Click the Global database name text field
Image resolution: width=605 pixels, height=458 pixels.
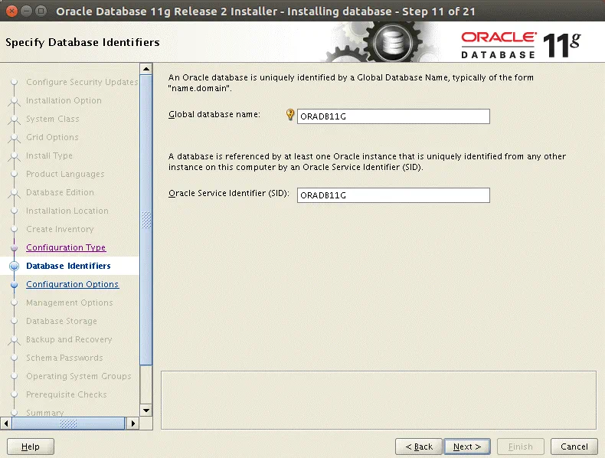point(393,116)
